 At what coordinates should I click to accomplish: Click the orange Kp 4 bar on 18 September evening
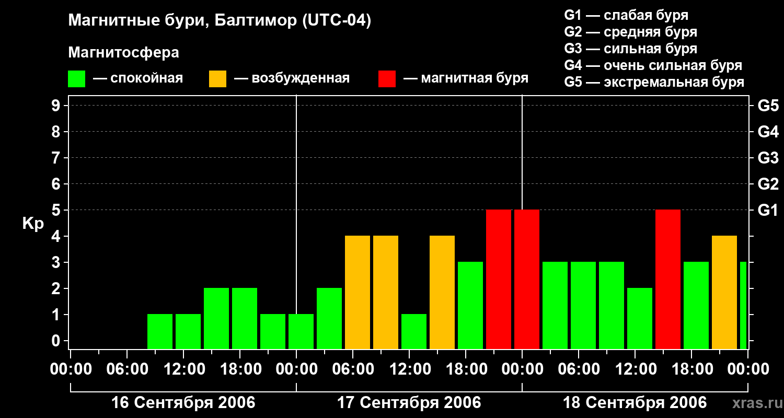click(724, 293)
